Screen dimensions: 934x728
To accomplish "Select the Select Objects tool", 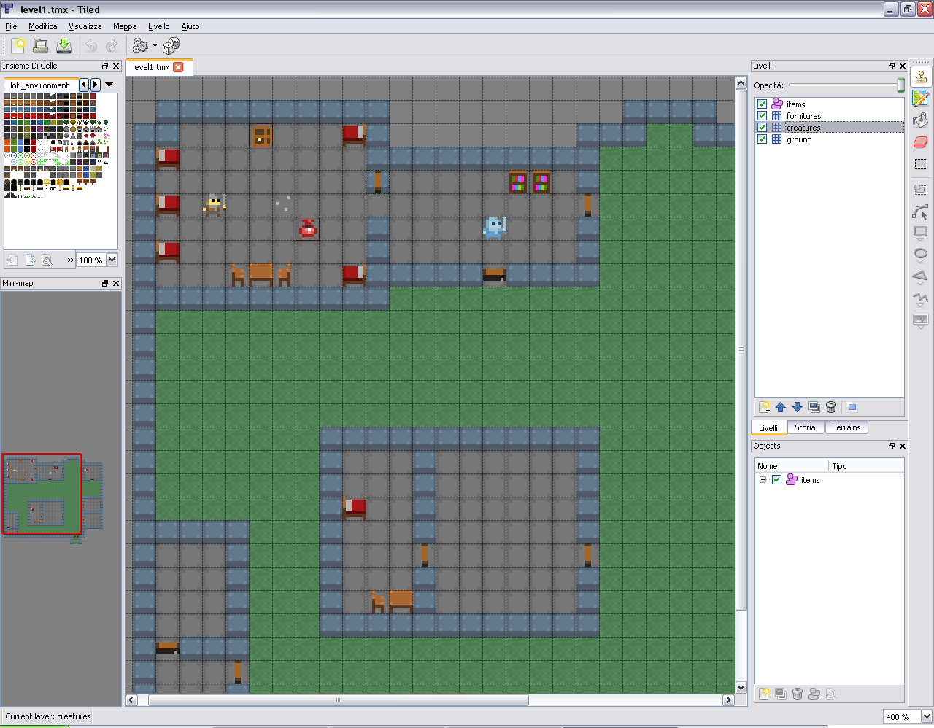I will [x=921, y=190].
